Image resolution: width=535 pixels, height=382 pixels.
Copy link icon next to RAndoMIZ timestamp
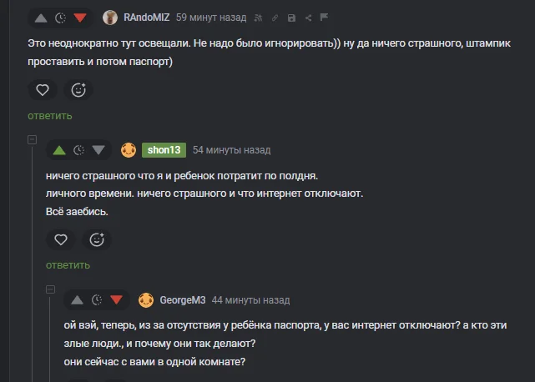(x=275, y=18)
